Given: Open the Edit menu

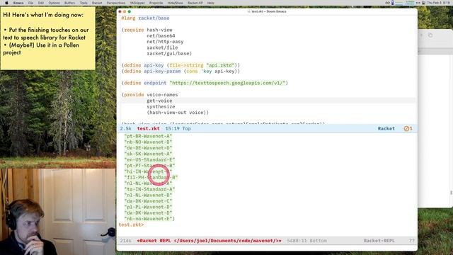Looking at the screenshot, I should (41, 3).
